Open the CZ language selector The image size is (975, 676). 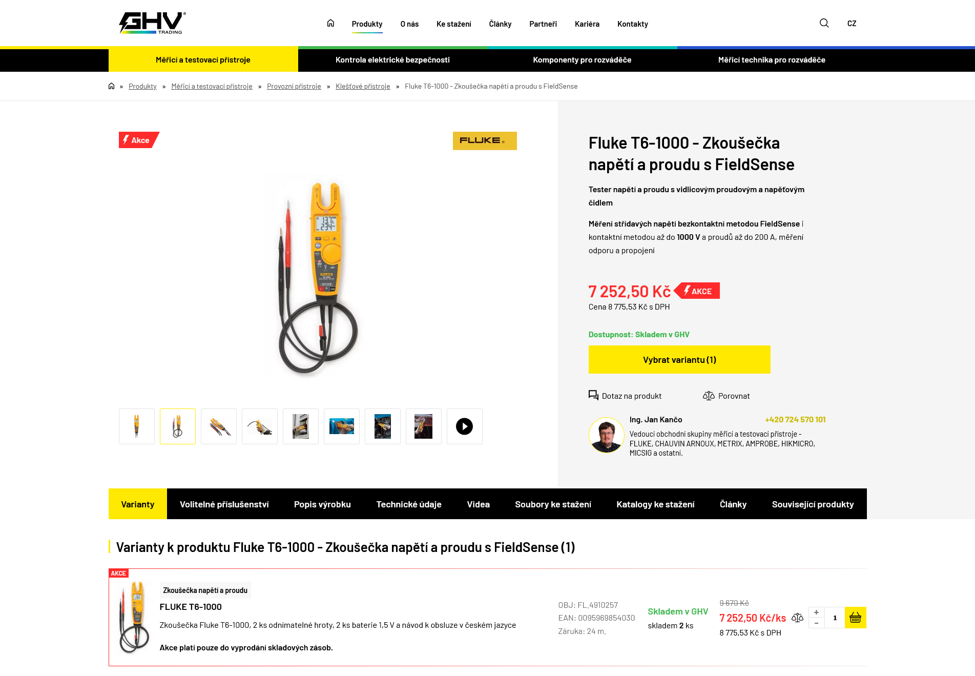click(852, 24)
